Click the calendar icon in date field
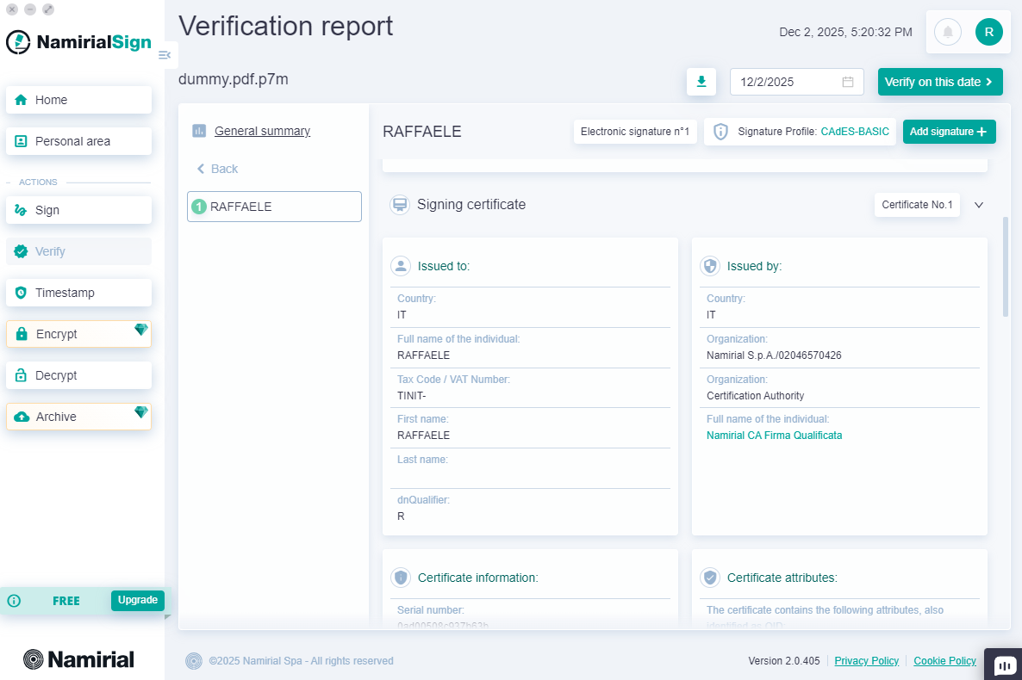Screen dimensions: 1022x680 click(x=848, y=82)
